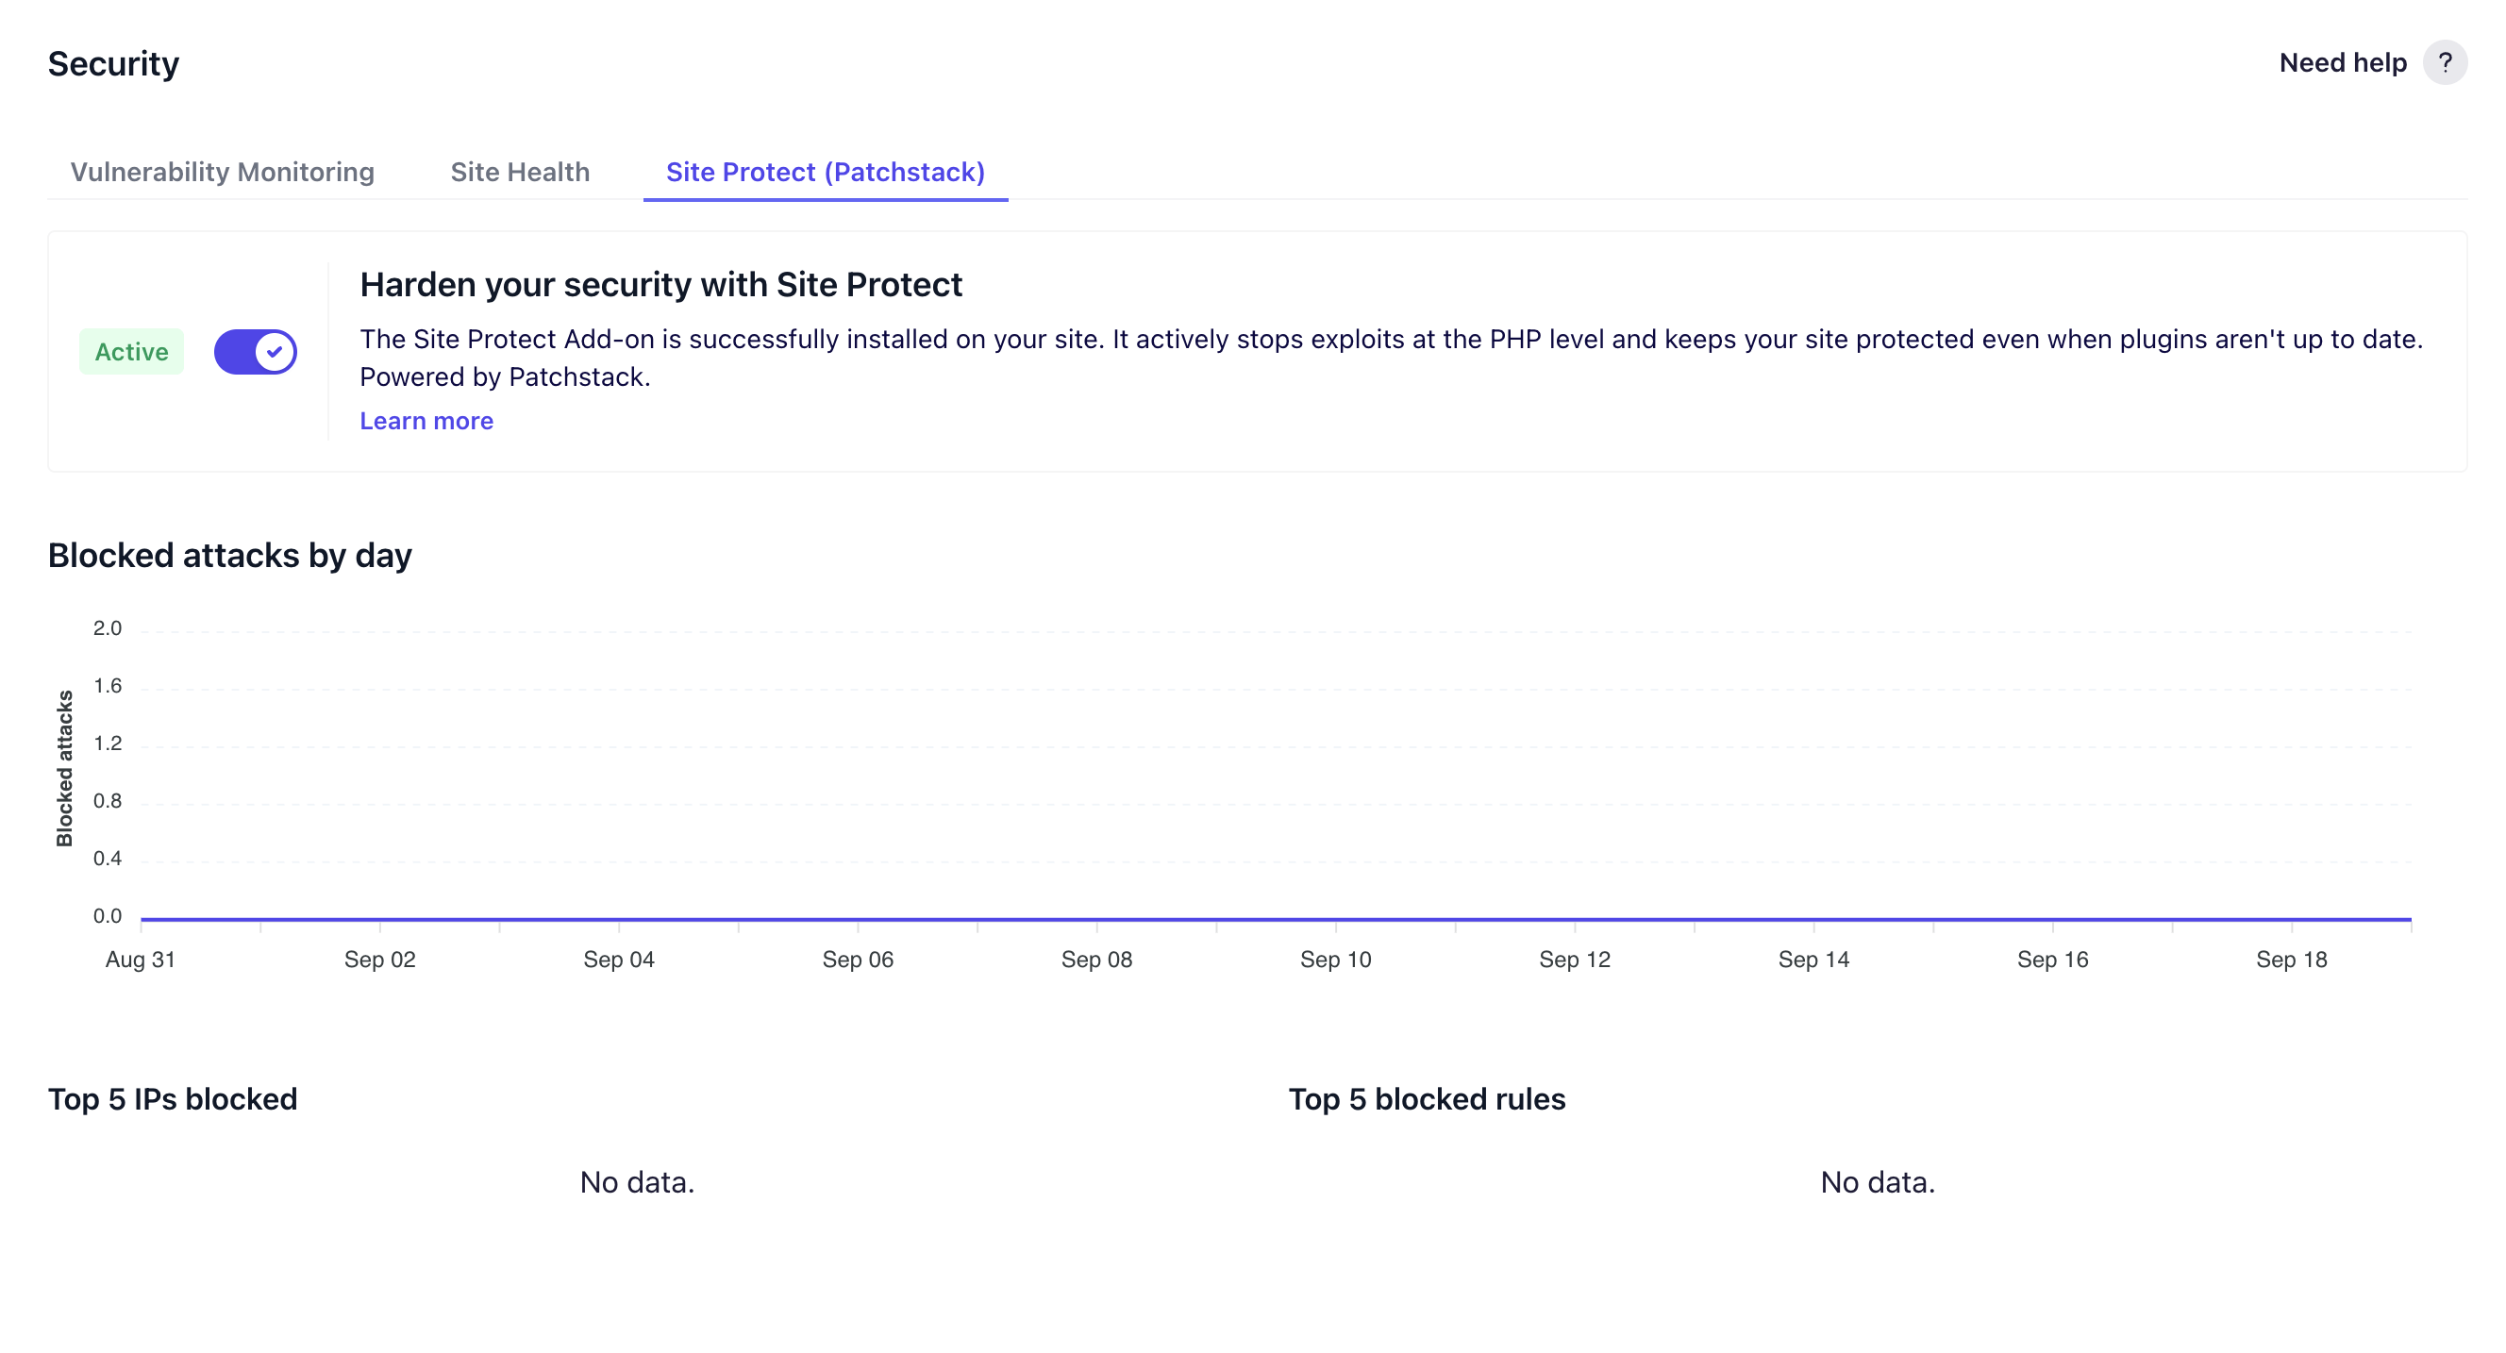
Task: Click the Sep 18 chart date label
Action: tap(2291, 959)
